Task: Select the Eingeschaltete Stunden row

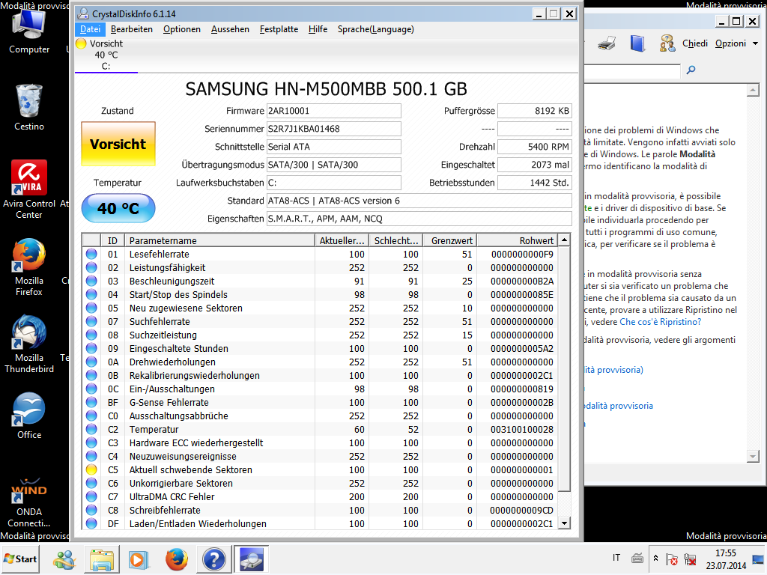Action: click(320, 349)
